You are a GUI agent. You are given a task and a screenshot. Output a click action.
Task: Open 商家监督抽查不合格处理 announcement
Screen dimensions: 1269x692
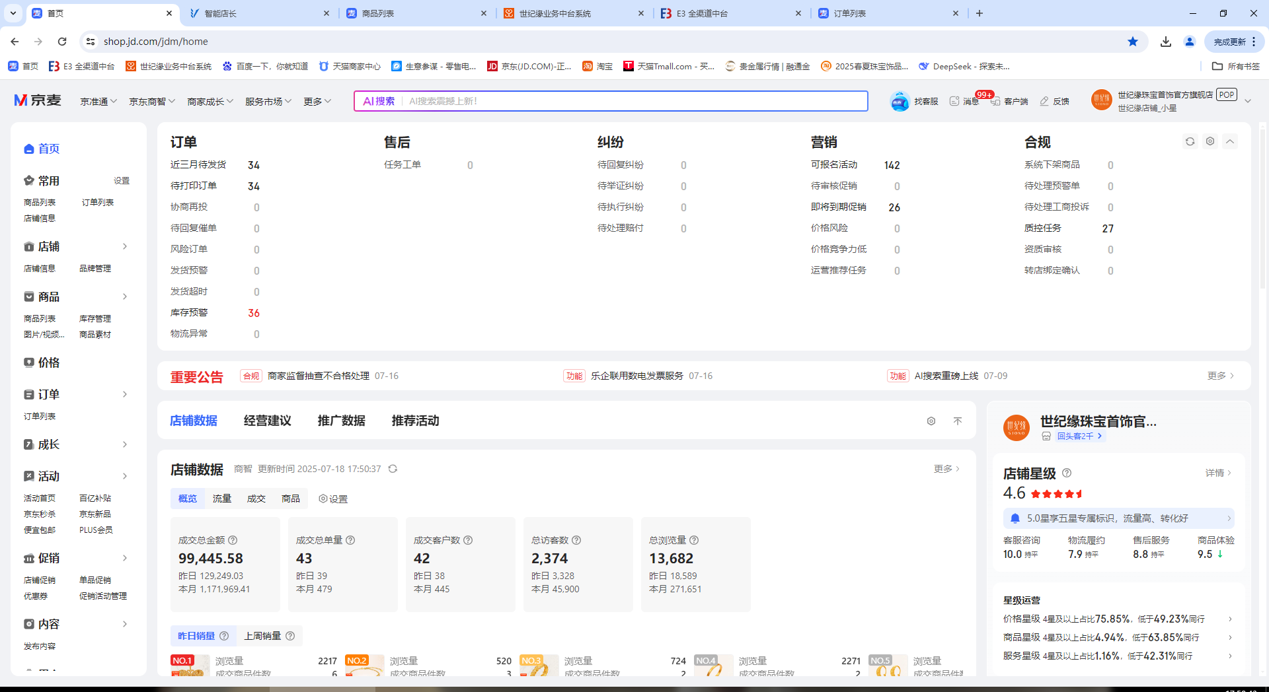click(x=318, y=376)
